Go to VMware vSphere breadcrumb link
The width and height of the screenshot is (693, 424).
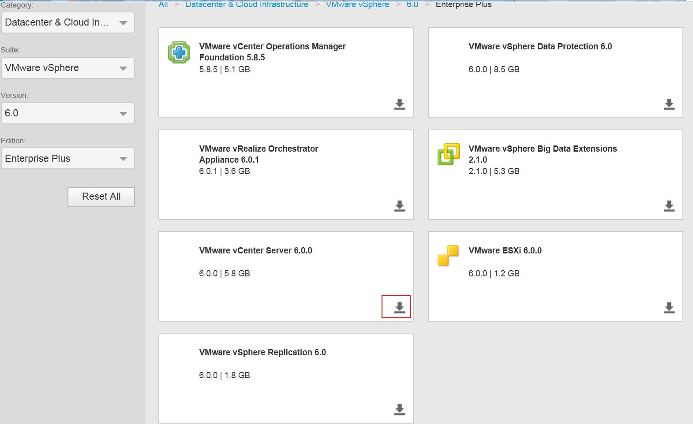[357, 4]
